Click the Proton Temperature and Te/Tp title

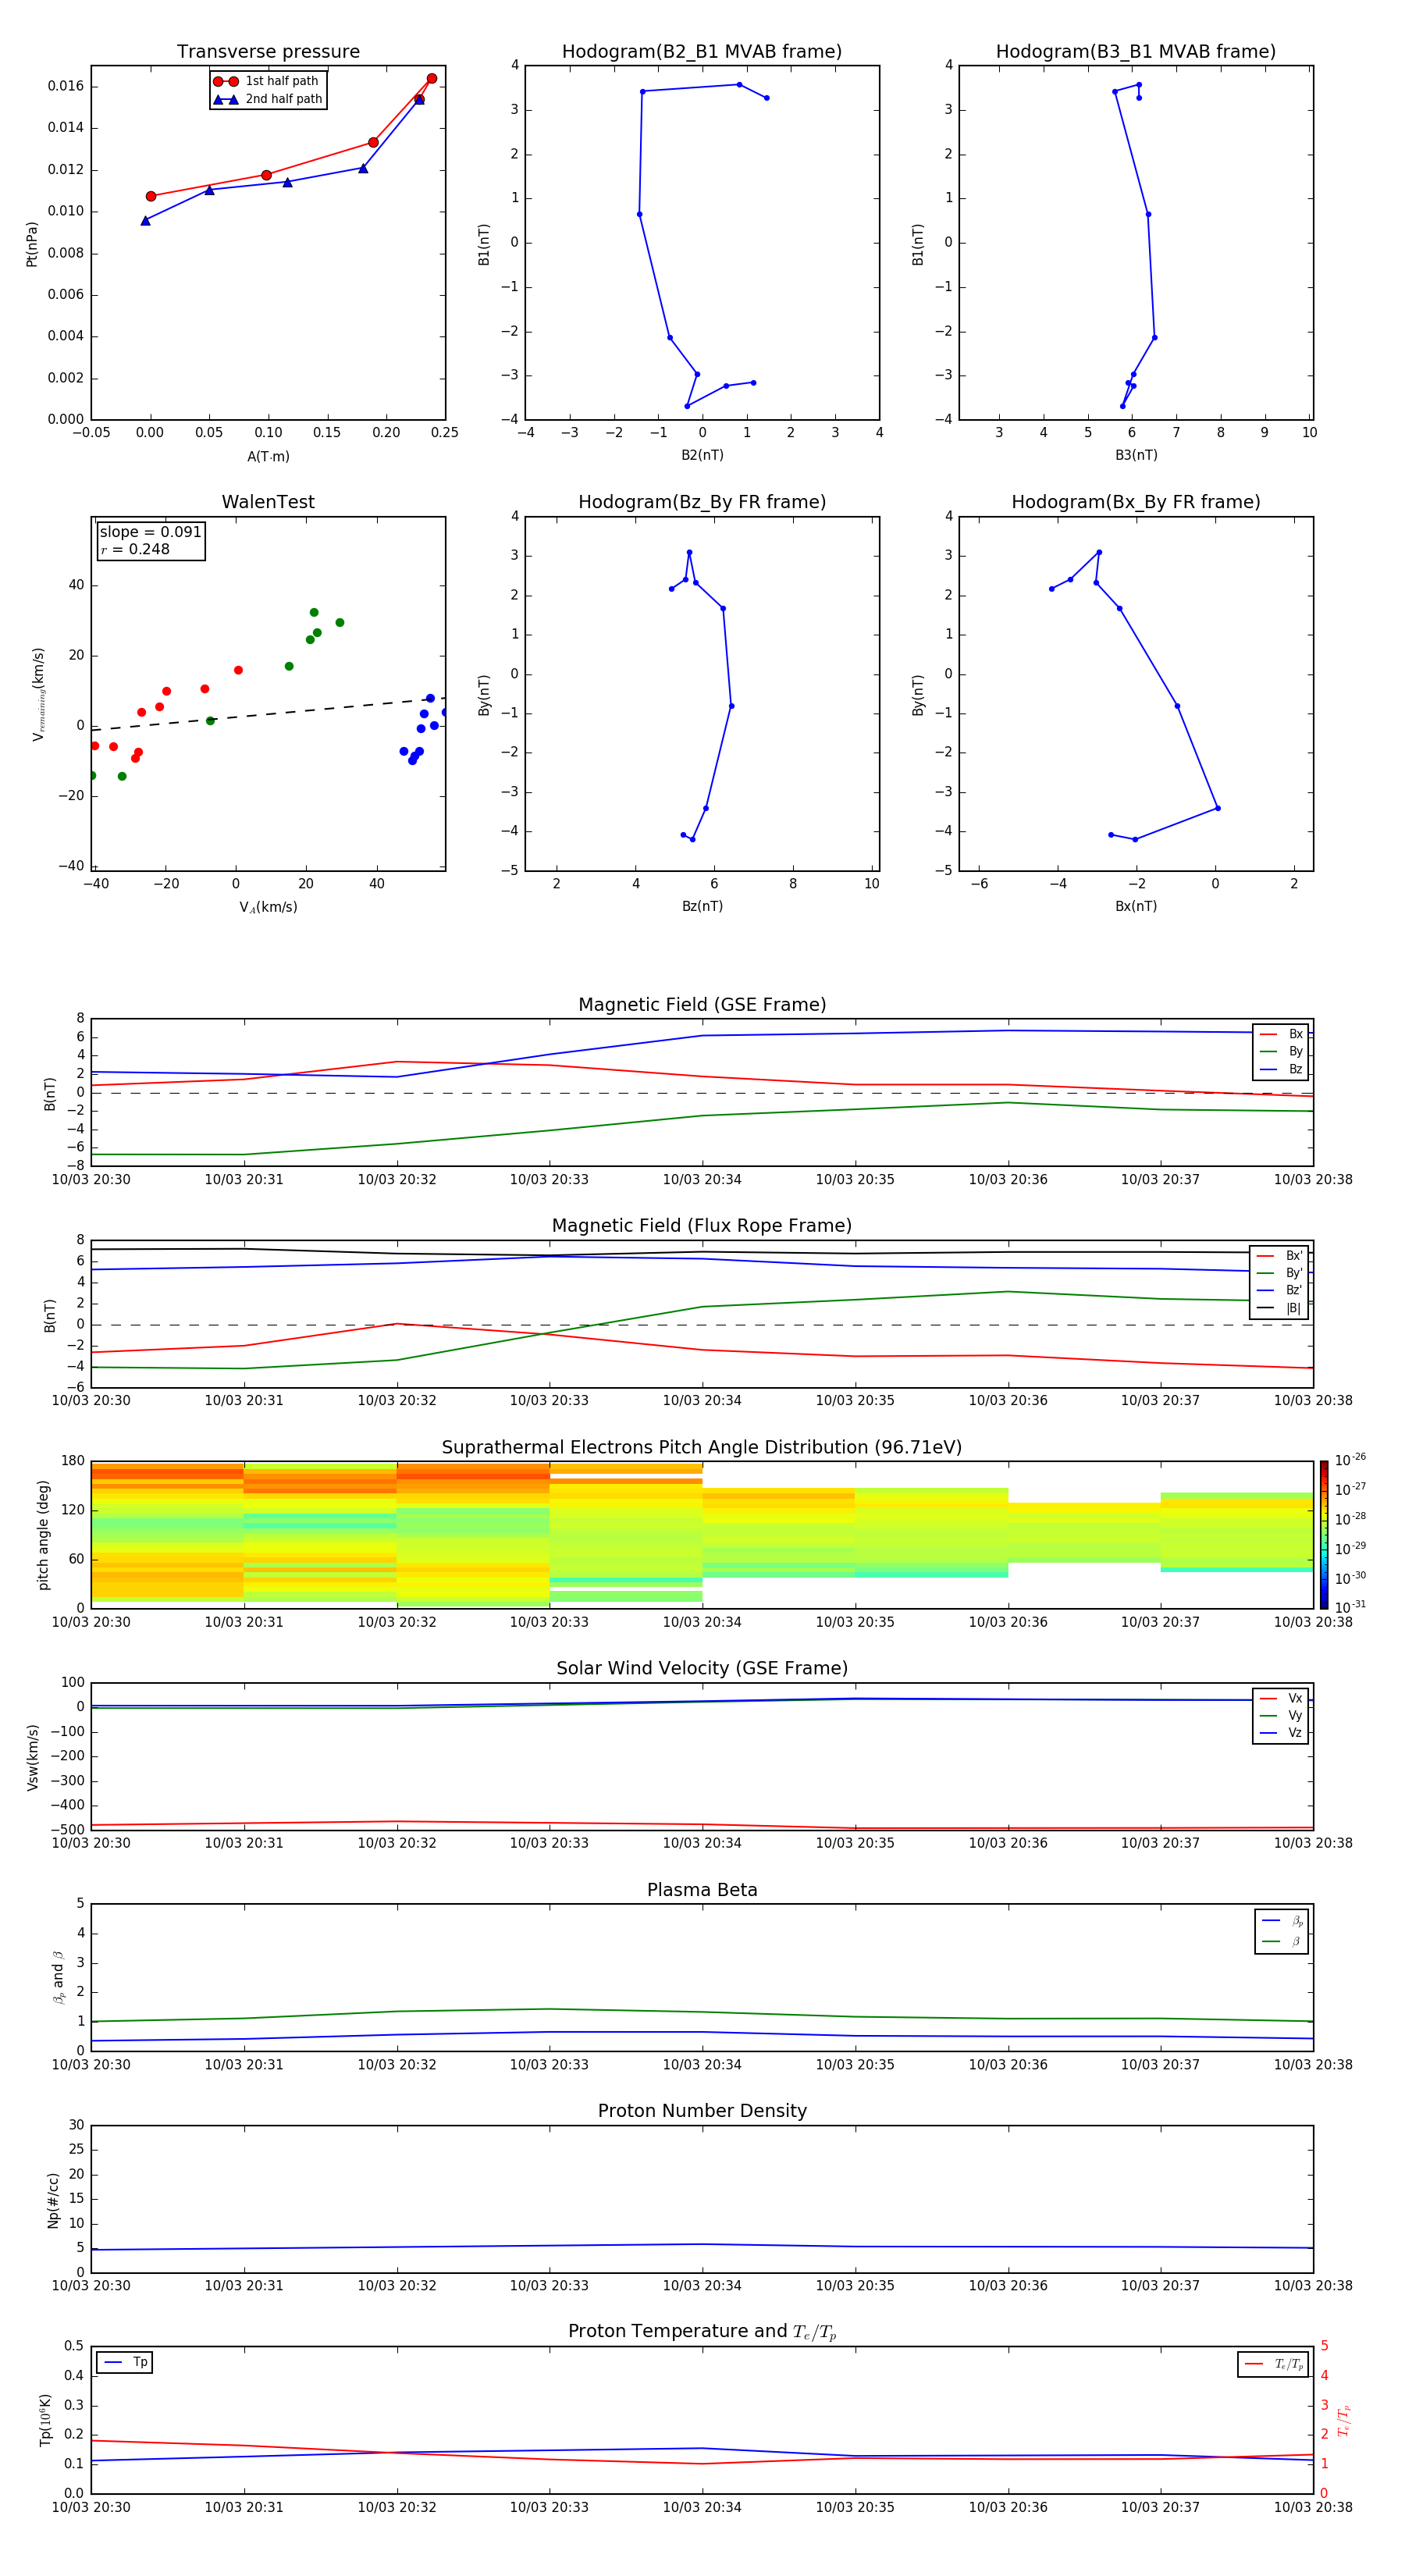click(702, 2332)
